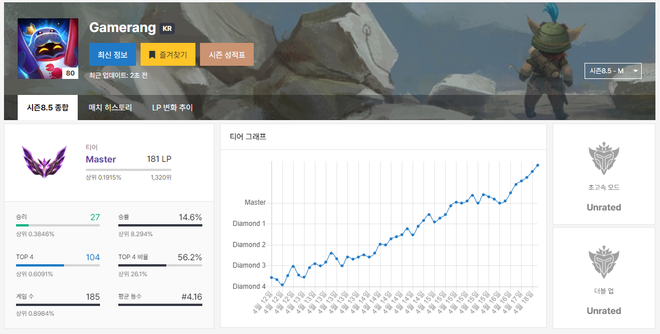Open the LP 변화 추이 tab
Image resolution: width=660 pixels, height=334 pixels.
tap(173, 108)
